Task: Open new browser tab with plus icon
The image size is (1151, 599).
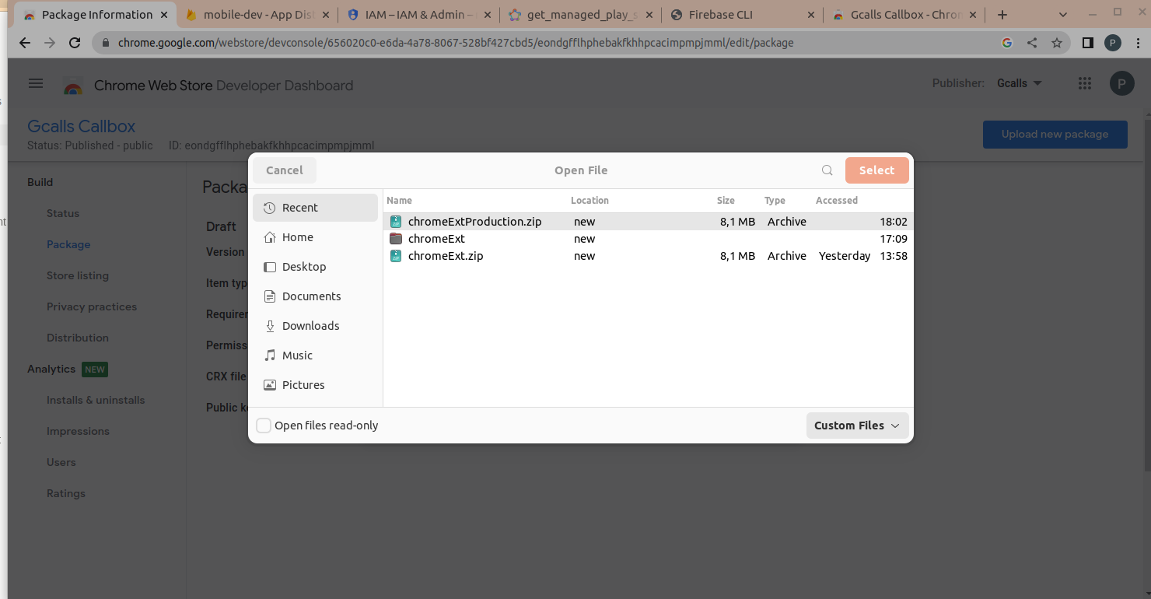Action: click(1002, 15)
